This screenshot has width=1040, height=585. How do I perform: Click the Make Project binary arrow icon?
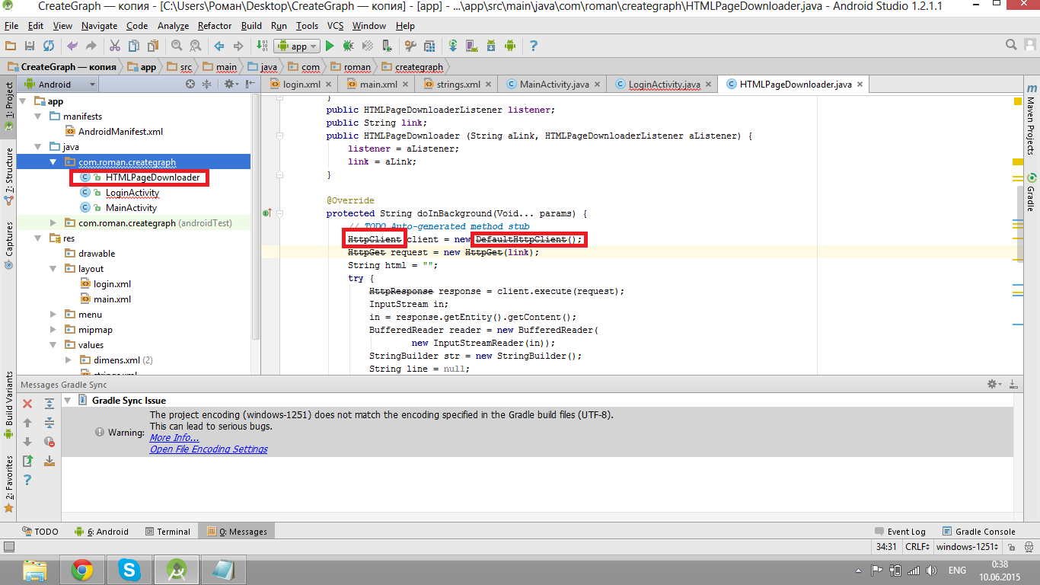[262, 46]
